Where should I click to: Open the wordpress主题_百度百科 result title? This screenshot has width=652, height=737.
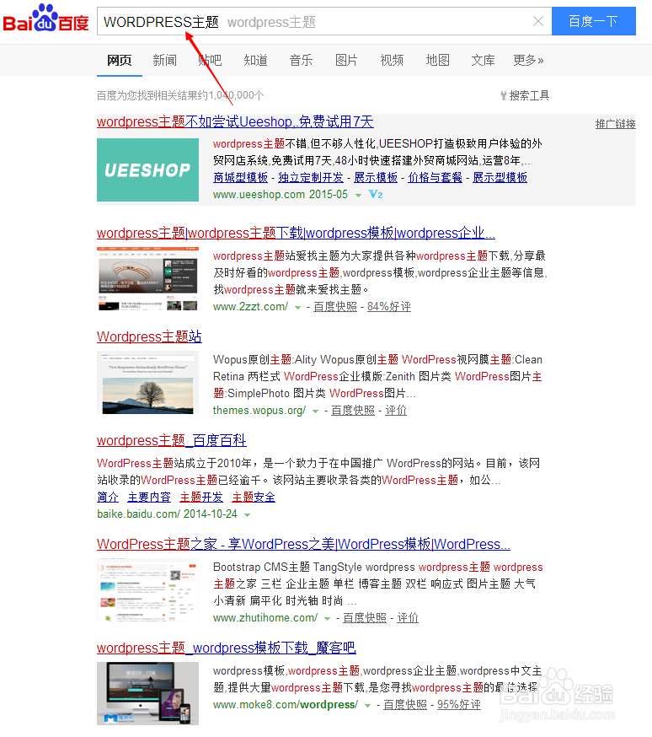[x=171, y=441]
